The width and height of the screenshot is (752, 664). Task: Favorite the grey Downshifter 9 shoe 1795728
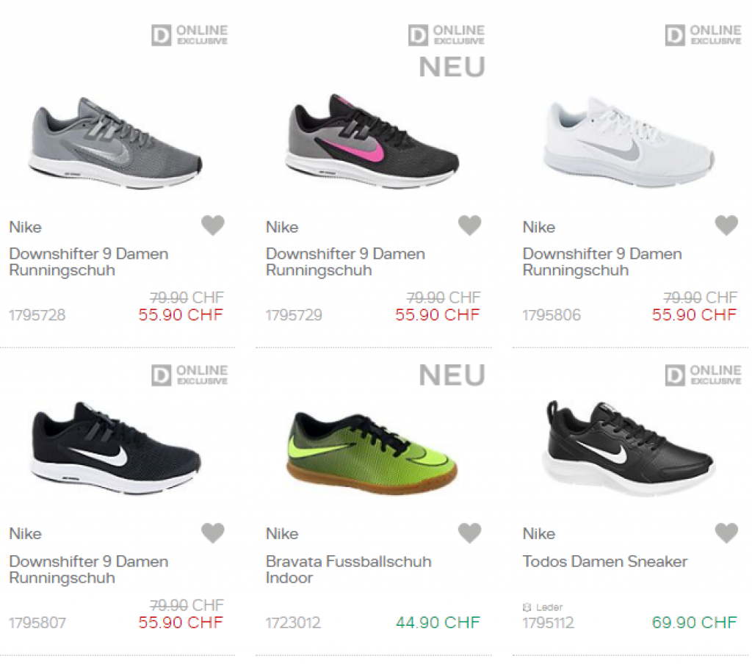(213, 225)
